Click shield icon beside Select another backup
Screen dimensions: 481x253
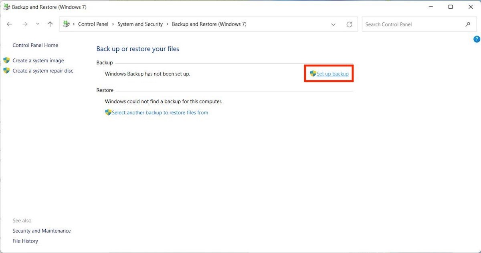pyautogui.click(x=108, y=112)
